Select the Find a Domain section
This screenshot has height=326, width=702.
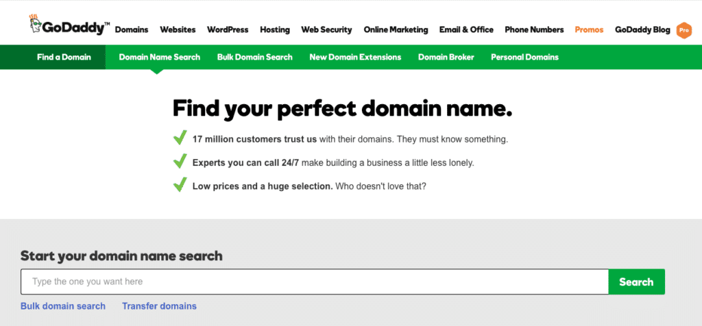(x=53, y=58)
